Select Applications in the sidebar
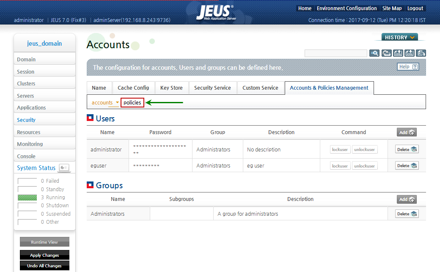 (44, 107)
